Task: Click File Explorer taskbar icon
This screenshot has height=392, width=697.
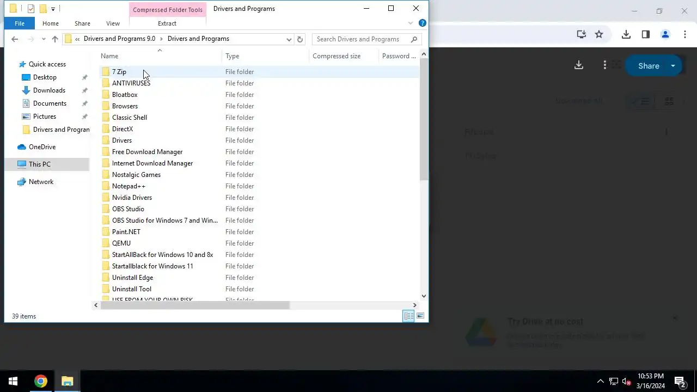Action: [68, 381]
